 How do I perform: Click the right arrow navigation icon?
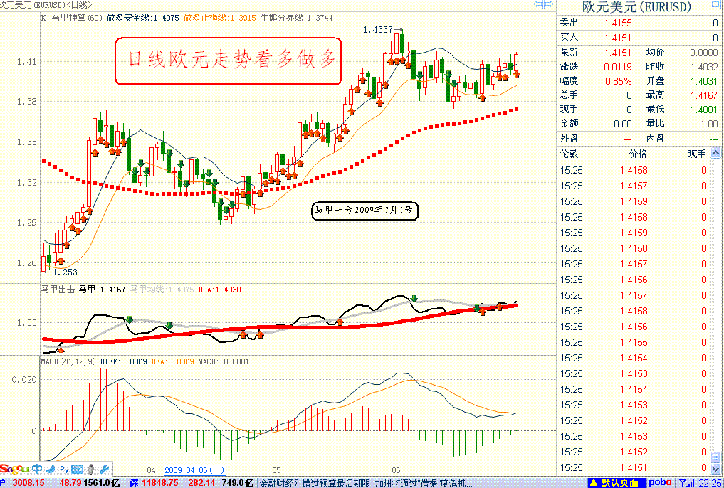click(x=549, y=4)
